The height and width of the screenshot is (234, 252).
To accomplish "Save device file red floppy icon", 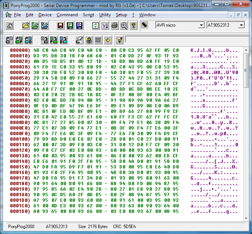I will click(60, 26).
